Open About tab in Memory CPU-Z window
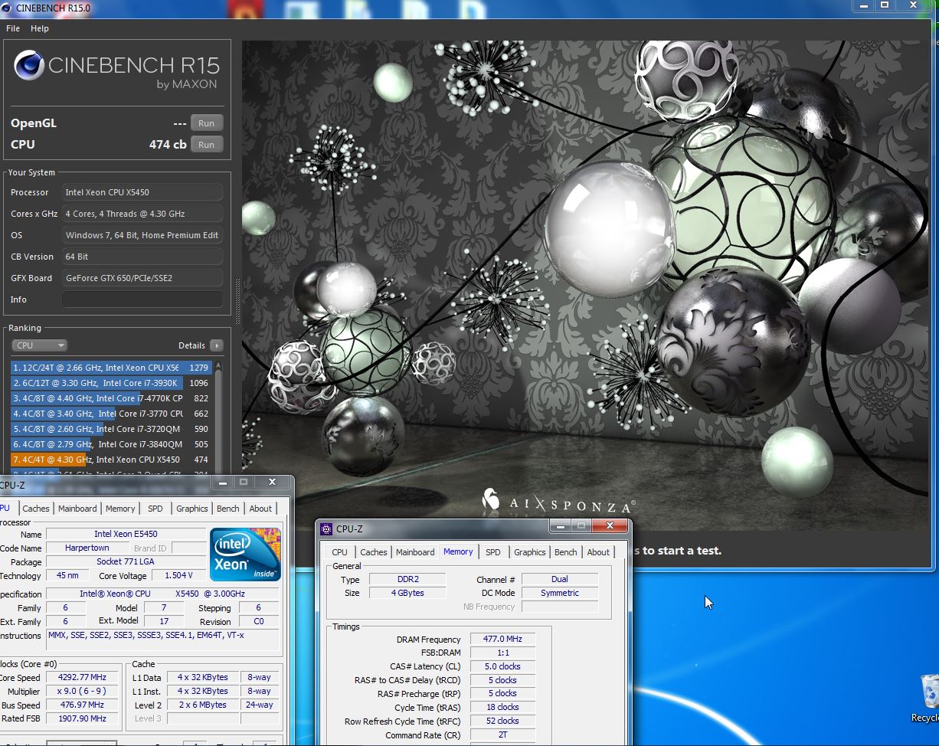939x746 pixels. [598, 552]
